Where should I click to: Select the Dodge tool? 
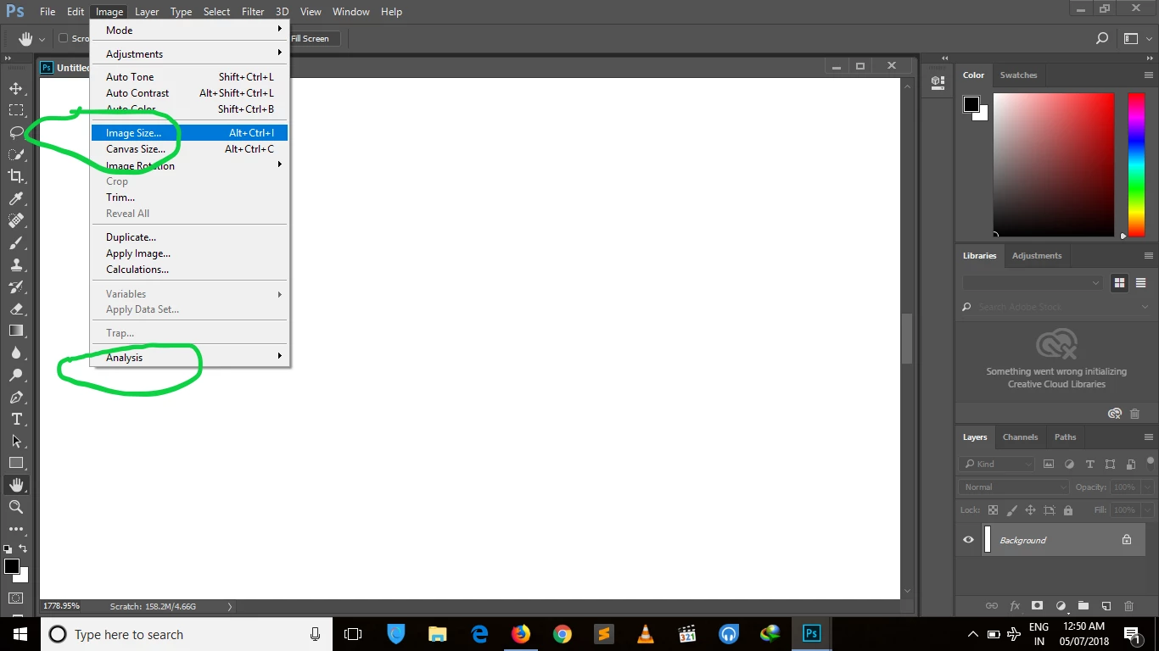[16, 375]
